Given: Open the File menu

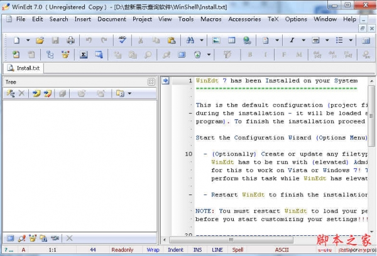Looking at the screenshot, I should tap(21, 19).
